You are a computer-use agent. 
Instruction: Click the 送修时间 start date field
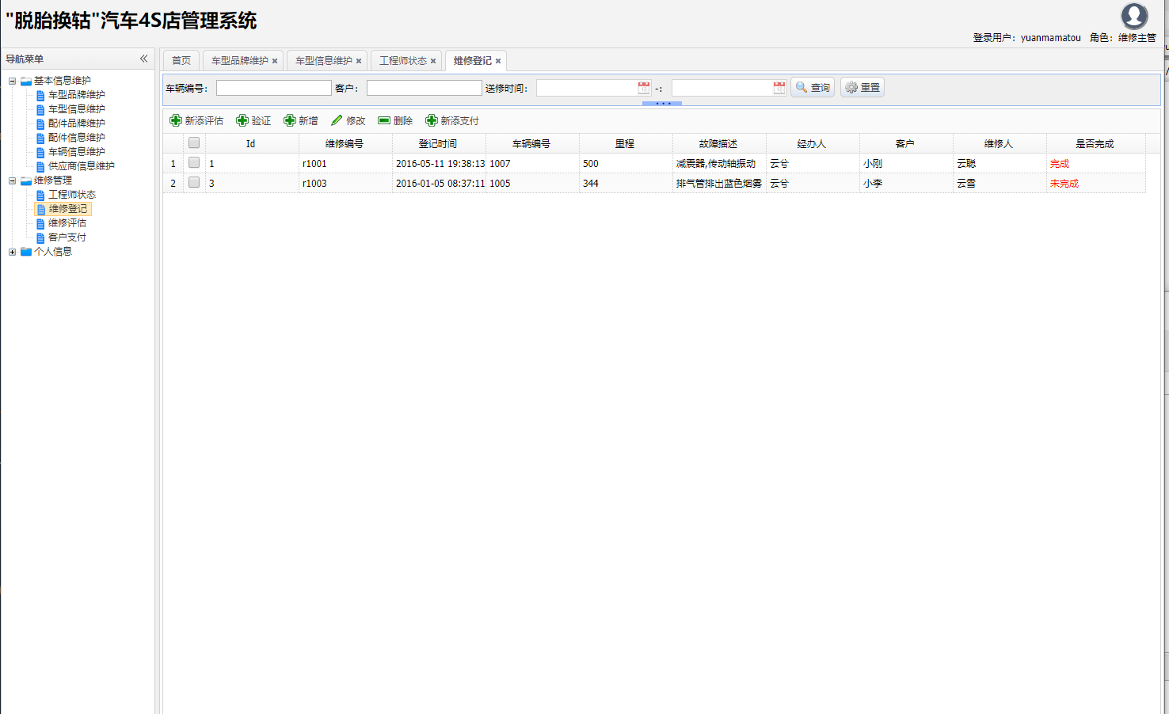click(587, 88)
